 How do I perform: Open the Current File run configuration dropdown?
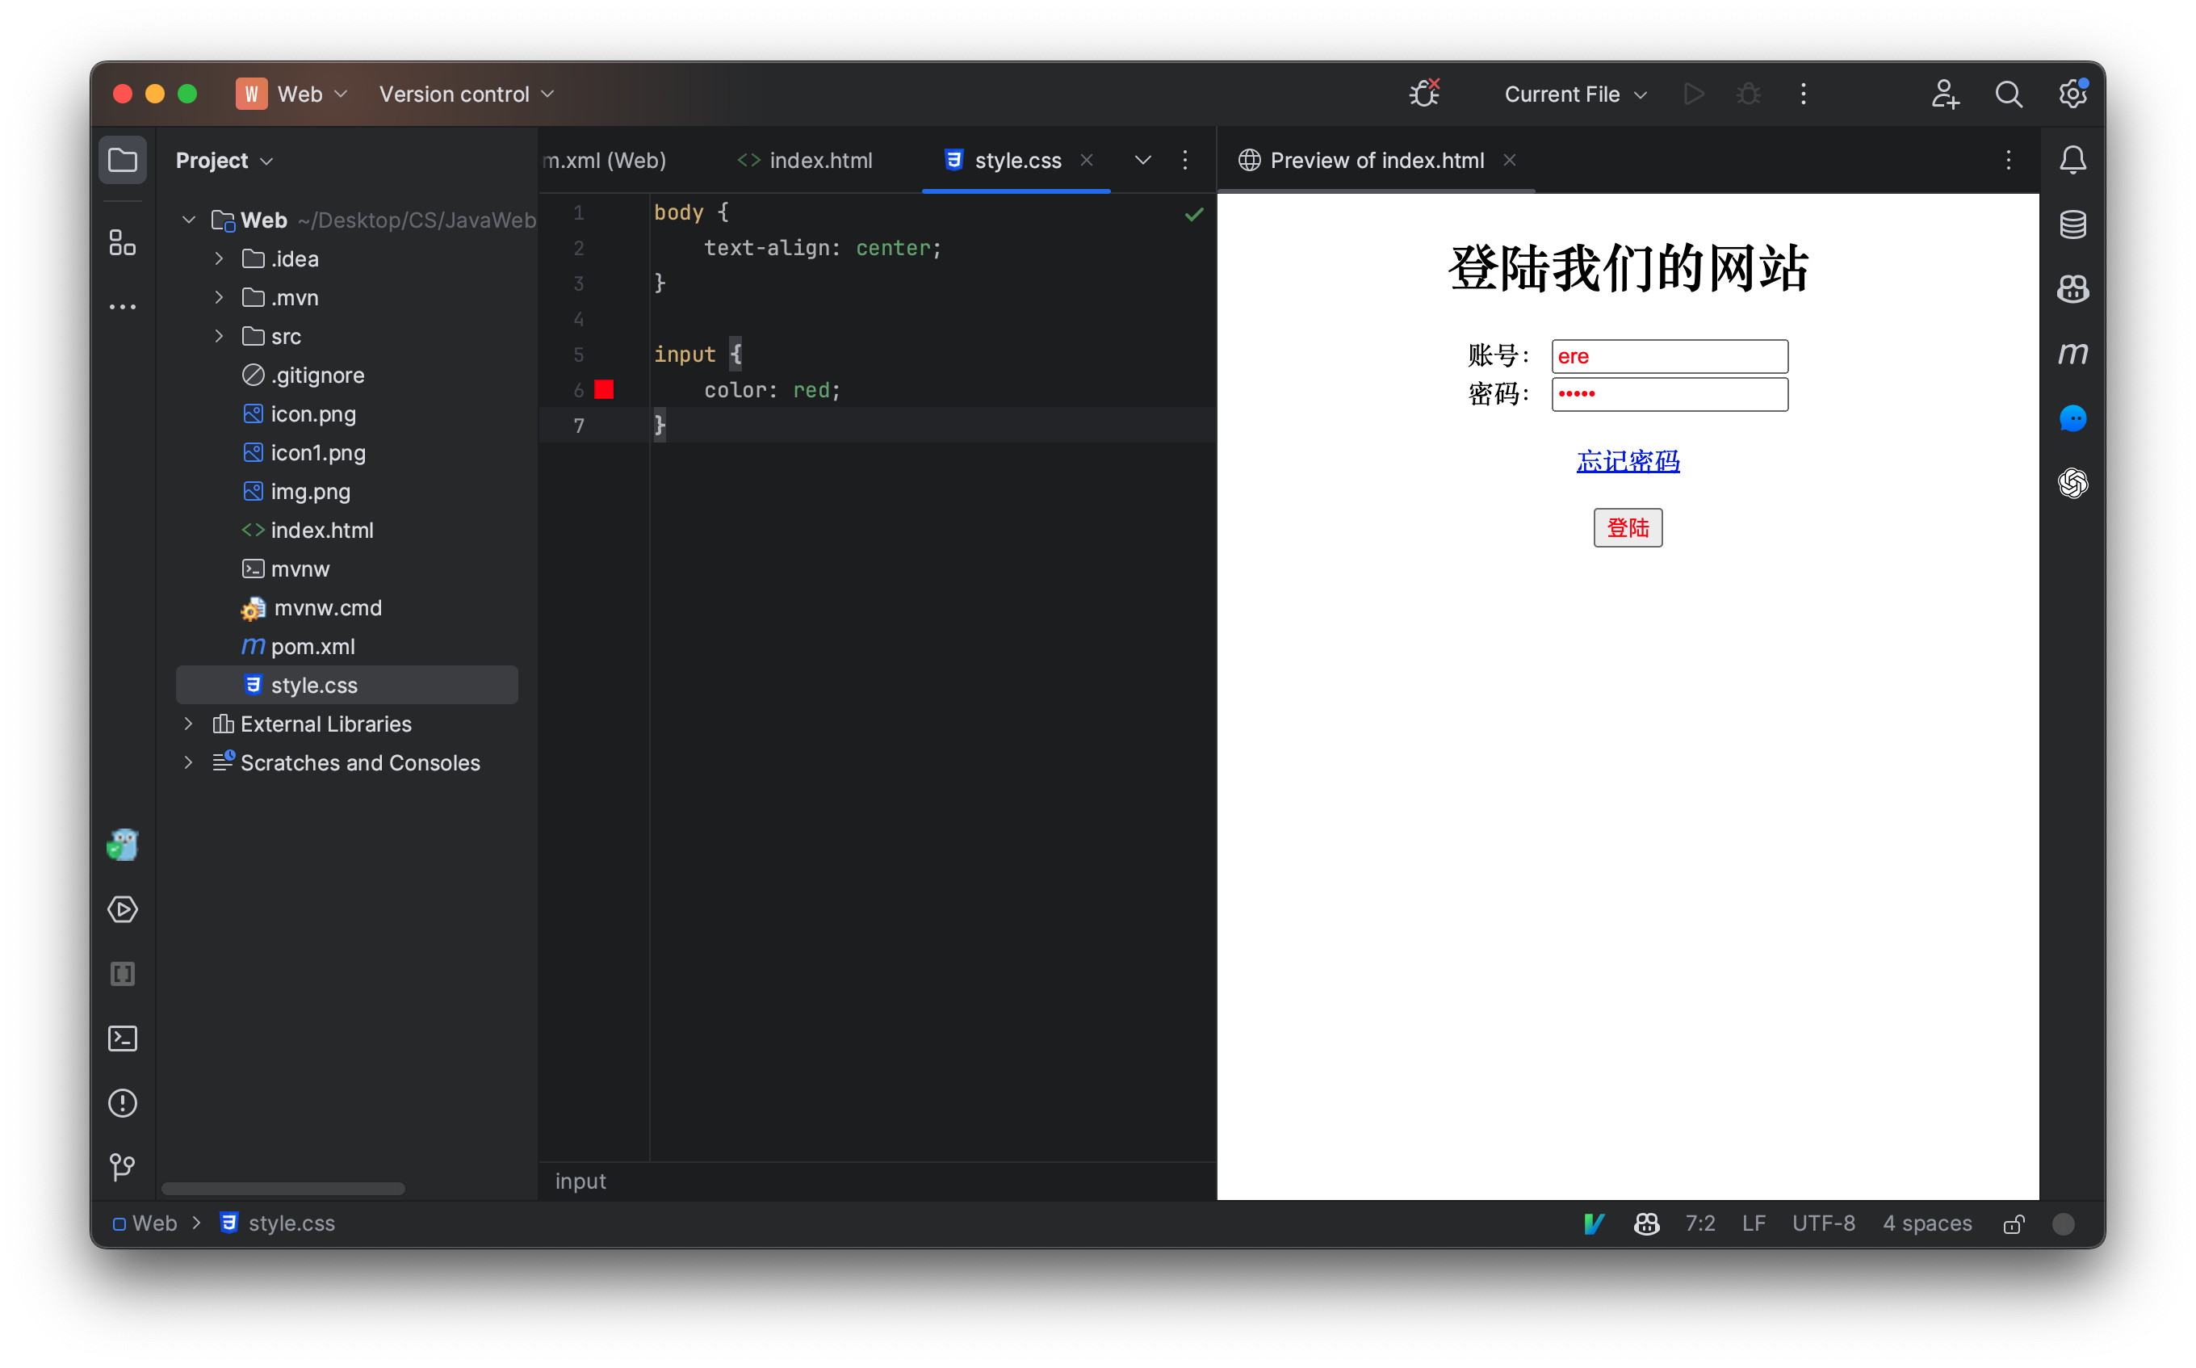(1574, 93)
